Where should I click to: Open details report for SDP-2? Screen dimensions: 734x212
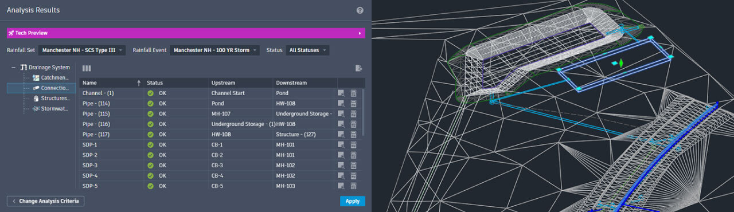coord(354,155)
